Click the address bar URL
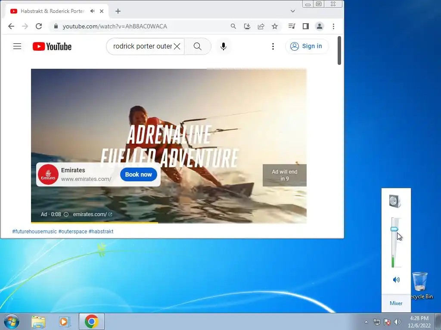The width and height of the screenshot is (441, 330). click(115, 26)
